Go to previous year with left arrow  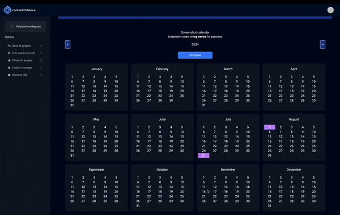tap(67, 44)
